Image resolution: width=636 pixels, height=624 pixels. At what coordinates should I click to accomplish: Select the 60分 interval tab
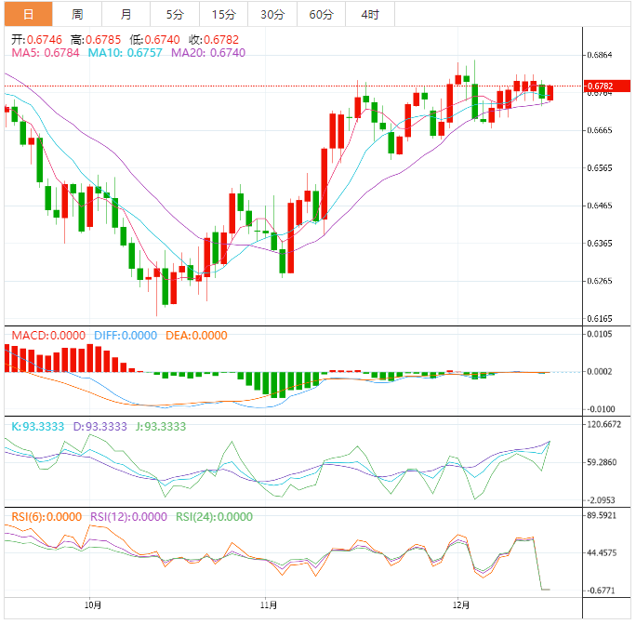pyautogui.click(x=321, y=14)
